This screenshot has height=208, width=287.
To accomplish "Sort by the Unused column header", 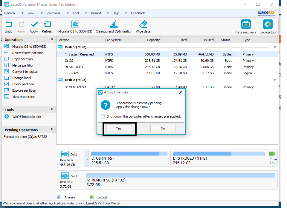I will [x=201, y=40].
